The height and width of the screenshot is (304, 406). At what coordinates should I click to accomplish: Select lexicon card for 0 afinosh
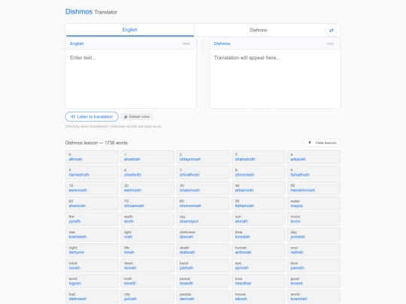click(x=92, y=157)
